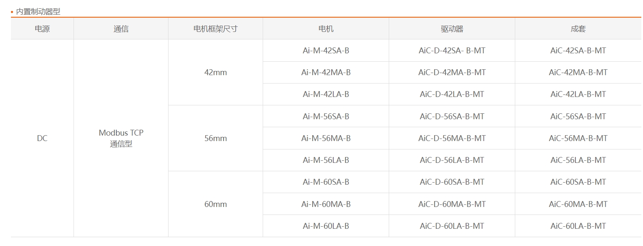Select the AiC-D-42LA-B-MT driver cell
Viewport: 643px width, 246px height.
(x=452, y=94)
